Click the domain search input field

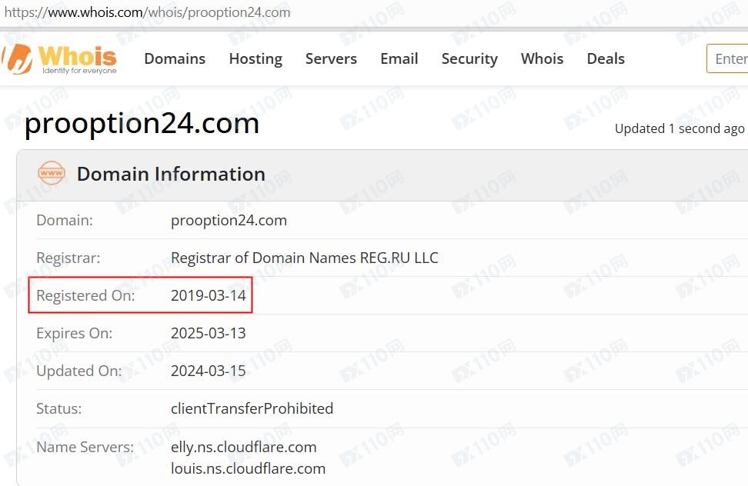pos(730,59)
